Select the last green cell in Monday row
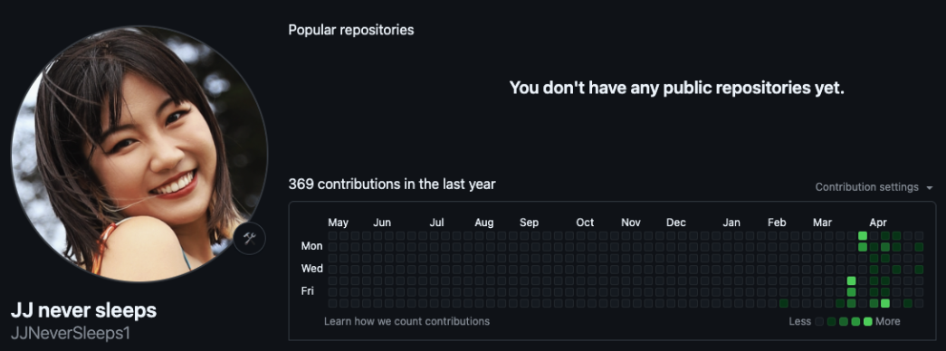 919,247
